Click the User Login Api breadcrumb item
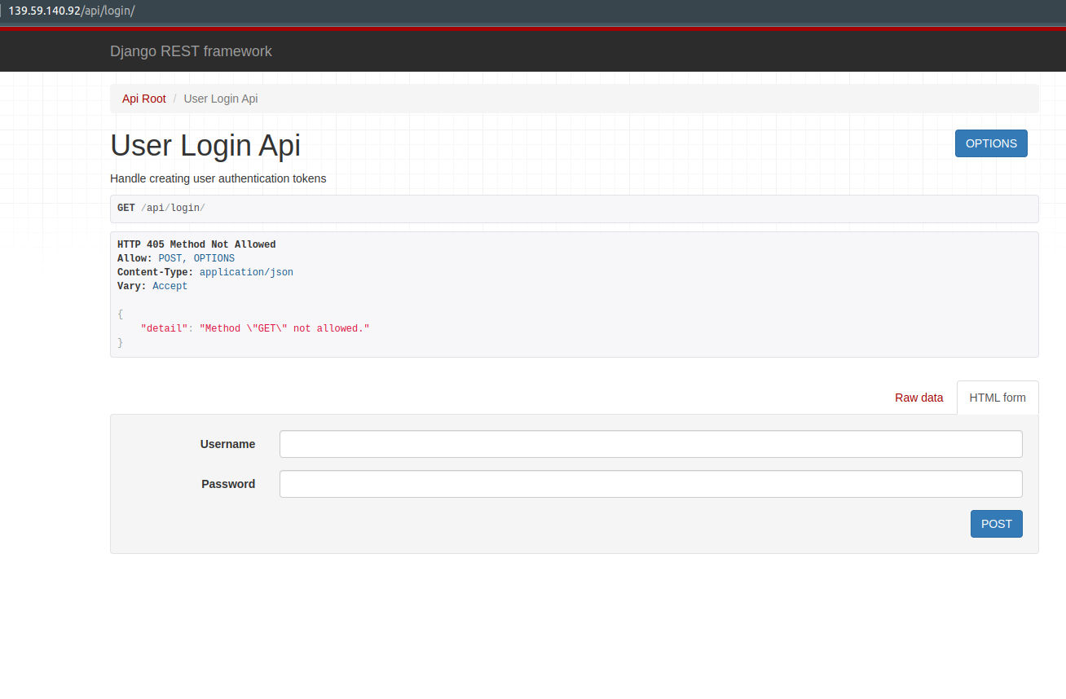This screenshot has width=1066, height=699. click(x=220, y=98)
